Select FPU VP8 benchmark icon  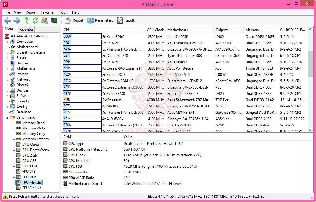[18, 172]
